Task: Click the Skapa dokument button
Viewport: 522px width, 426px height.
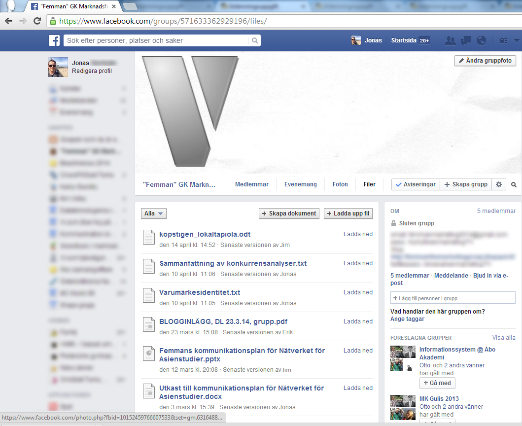Action: (x=289, y=213)
